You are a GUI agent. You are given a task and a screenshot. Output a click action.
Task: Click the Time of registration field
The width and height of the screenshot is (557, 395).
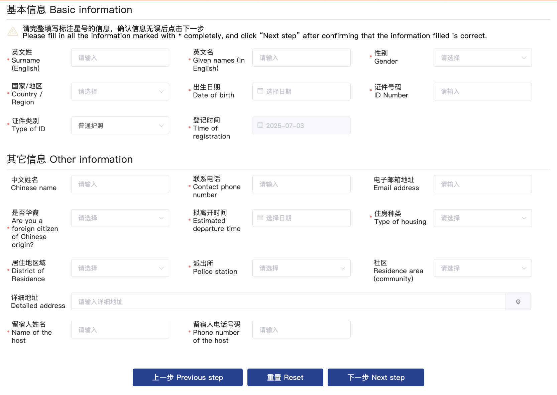click(x=301, y=126)
